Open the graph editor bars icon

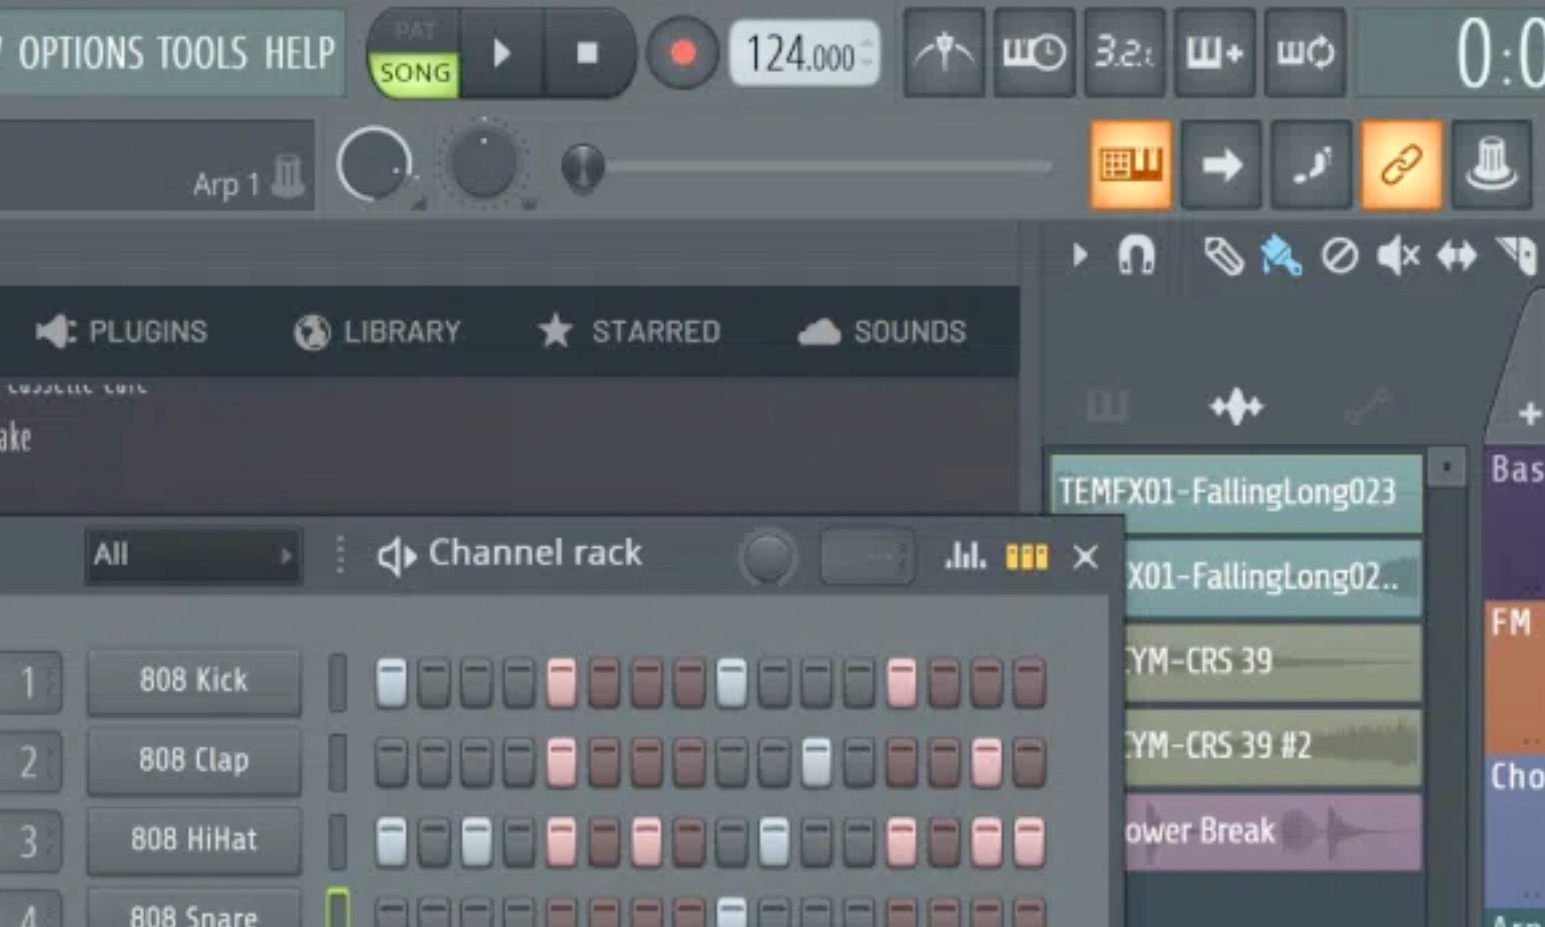[x=965, y=557]
